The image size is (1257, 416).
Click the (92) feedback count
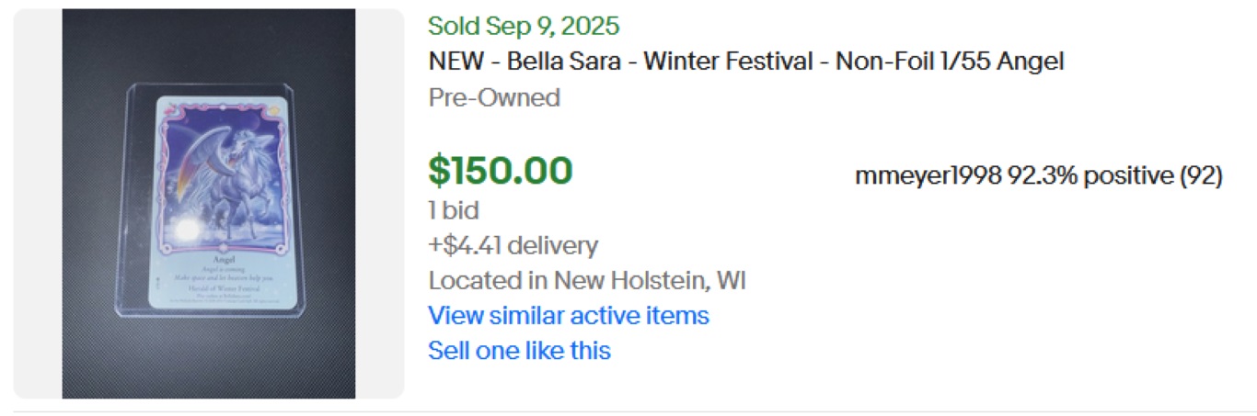[x=1201, y=176]
